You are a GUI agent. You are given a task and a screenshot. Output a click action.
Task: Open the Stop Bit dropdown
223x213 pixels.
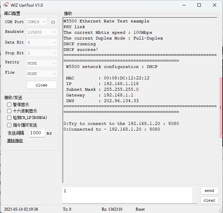click(42, 53)
